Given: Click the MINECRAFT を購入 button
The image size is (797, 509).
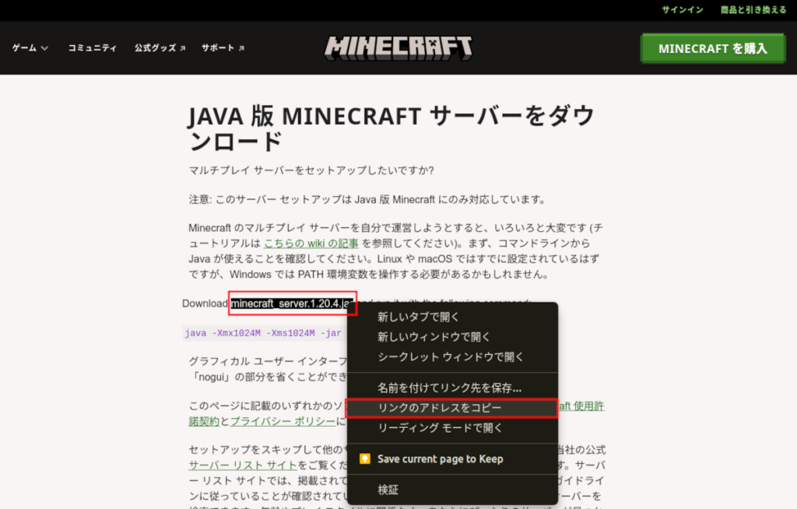Looking at the screenshot, I should [x=712, y=47].
